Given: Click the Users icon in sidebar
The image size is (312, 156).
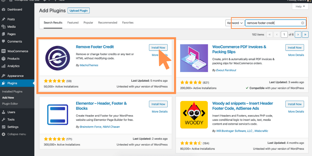Looking at the screenshot, I should (3, 112).
